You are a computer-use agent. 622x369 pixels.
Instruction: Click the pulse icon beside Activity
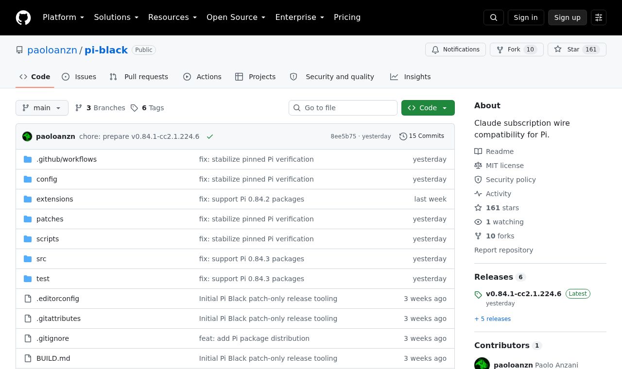pos(478,194)
